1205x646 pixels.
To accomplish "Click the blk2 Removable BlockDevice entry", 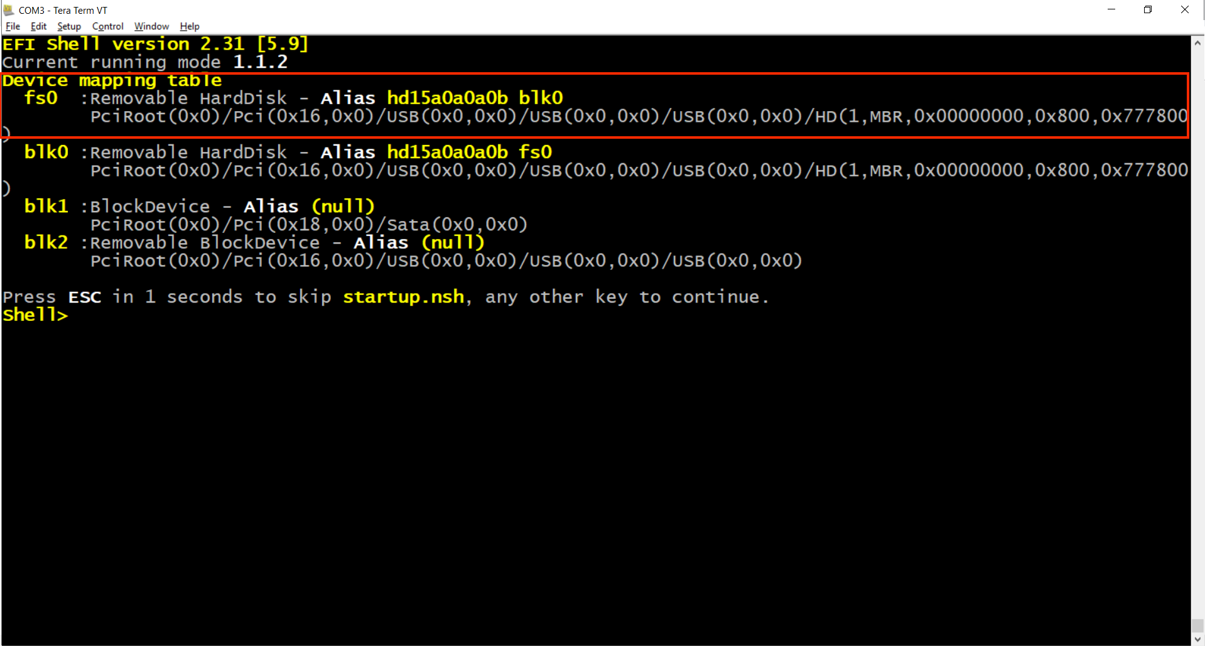I will 413,252.
